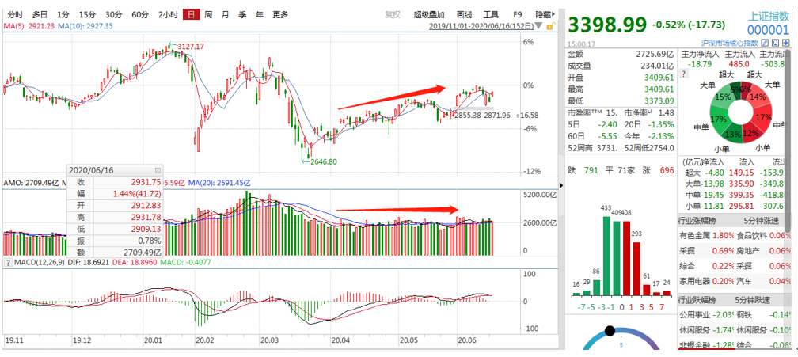
Task: Open the 工具 tools menu
Action: [491, 14]
